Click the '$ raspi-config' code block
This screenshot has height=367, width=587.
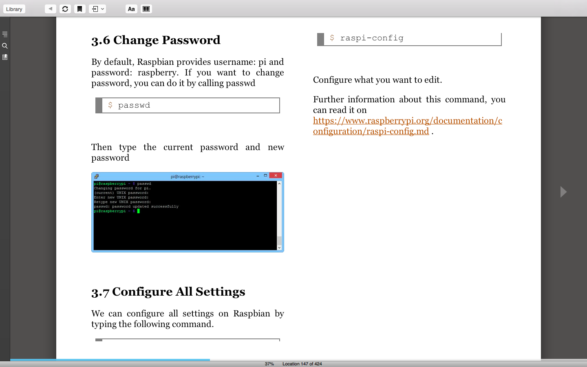point(409,39)
